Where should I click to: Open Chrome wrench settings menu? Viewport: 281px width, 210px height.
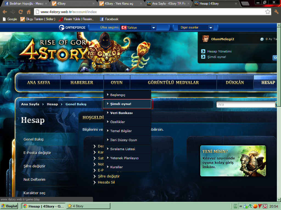(276, 12)
